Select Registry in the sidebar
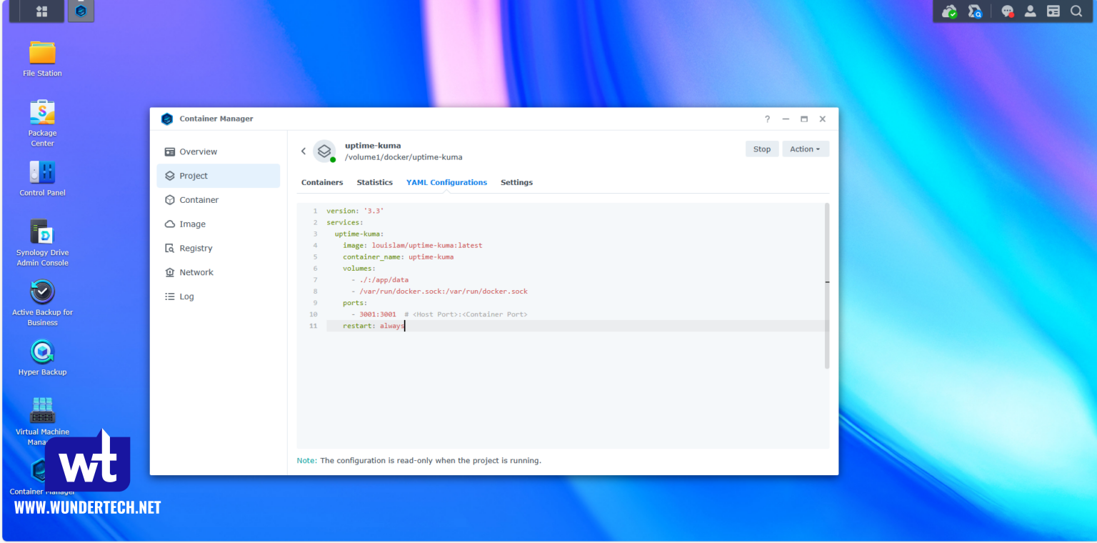This screenshot has height=543, width=1097. [196, 248]
